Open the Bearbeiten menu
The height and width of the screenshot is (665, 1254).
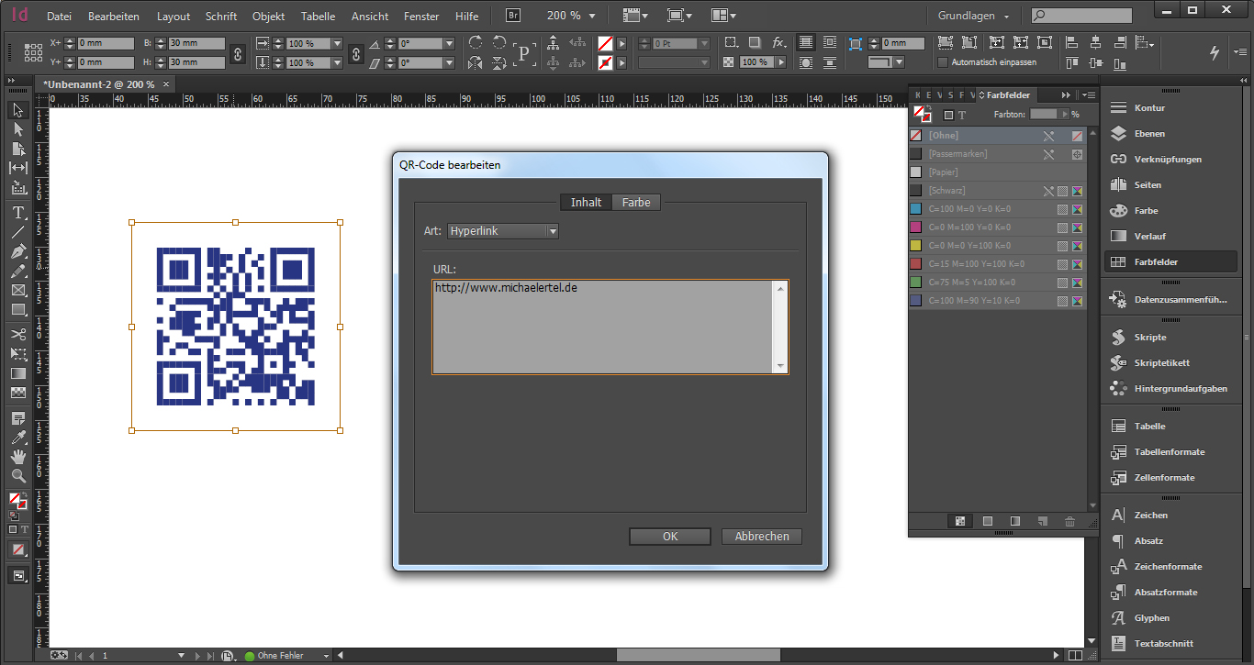click(x=114, y=17)
